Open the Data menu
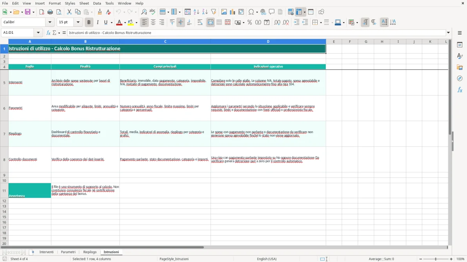 [x=97, y=3]
